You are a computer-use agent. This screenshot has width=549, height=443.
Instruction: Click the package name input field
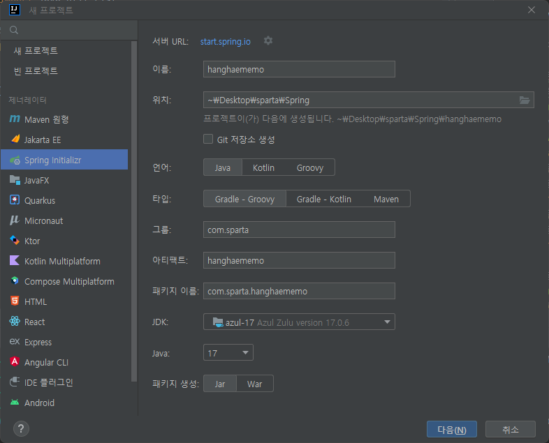click(299, 291)
